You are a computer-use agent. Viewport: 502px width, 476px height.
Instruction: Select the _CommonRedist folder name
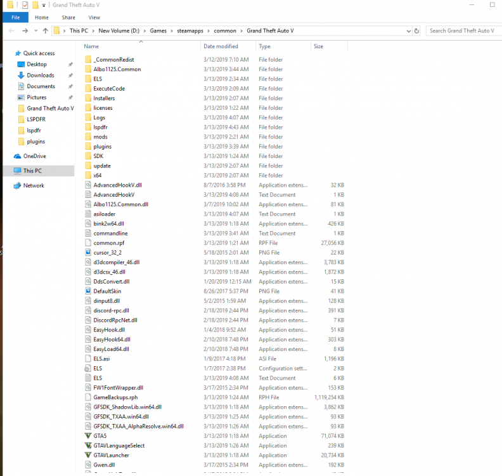(113, 60)
